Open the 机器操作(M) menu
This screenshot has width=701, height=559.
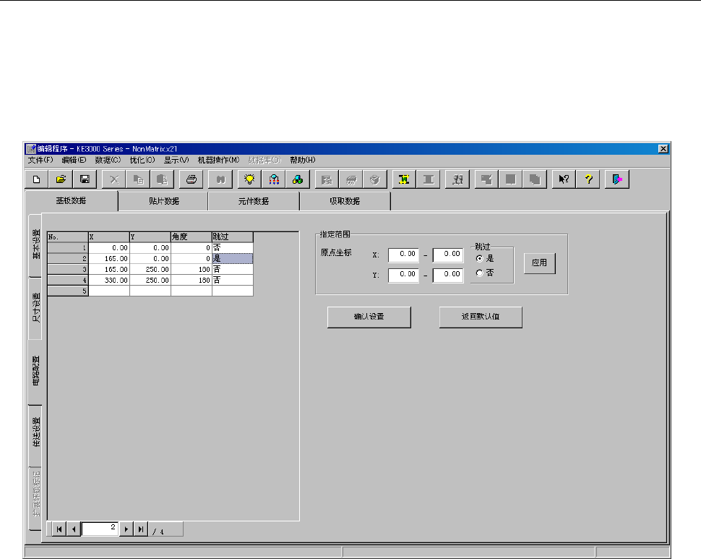(x=218, y=160)
